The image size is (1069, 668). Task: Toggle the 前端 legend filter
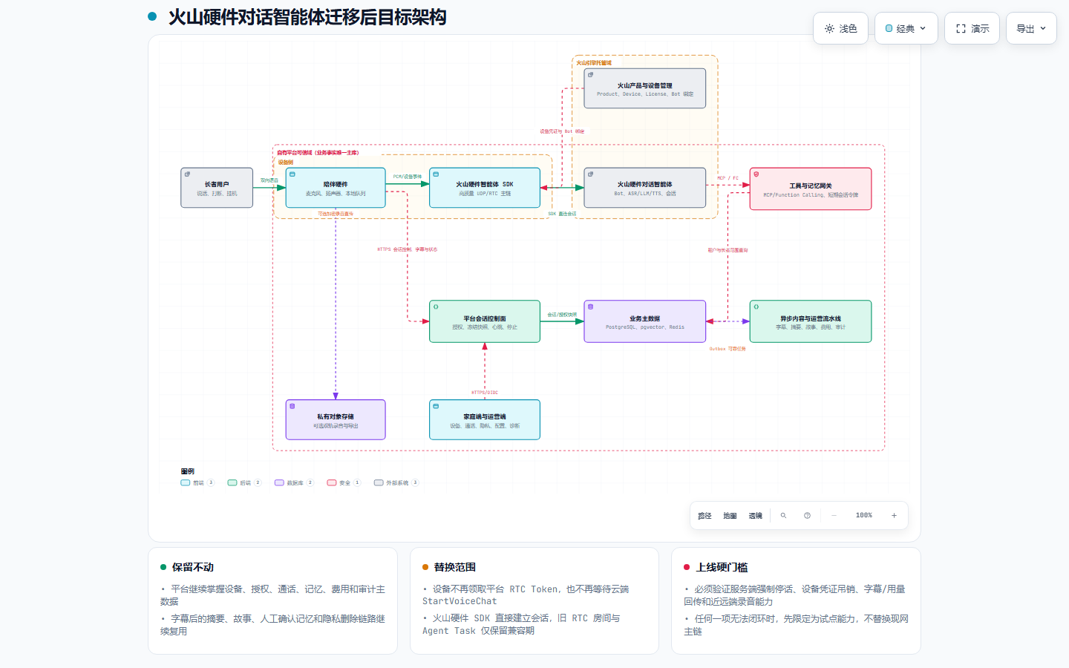tap(197, 482)
